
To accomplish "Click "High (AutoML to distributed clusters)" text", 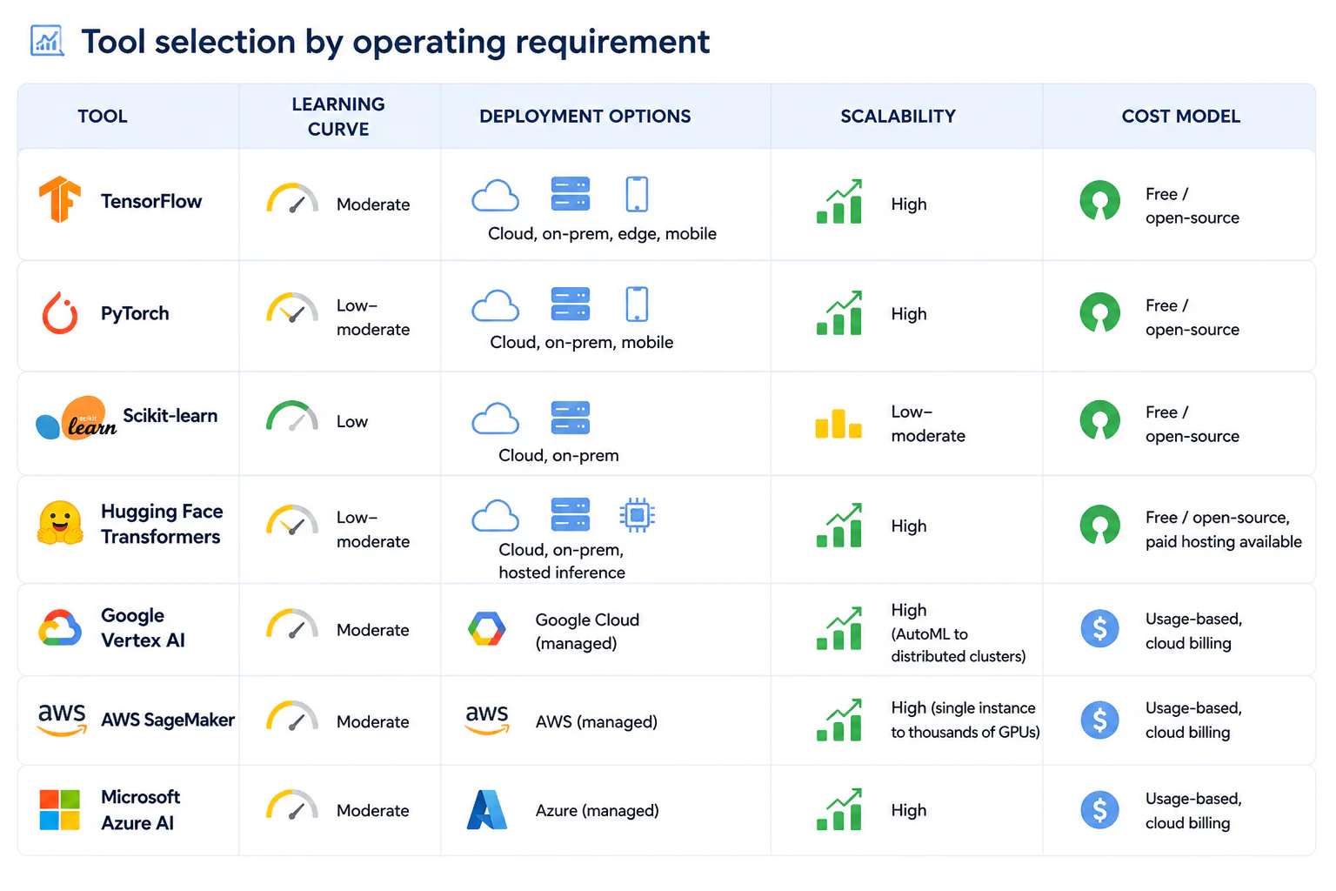I will coord(959,633).
